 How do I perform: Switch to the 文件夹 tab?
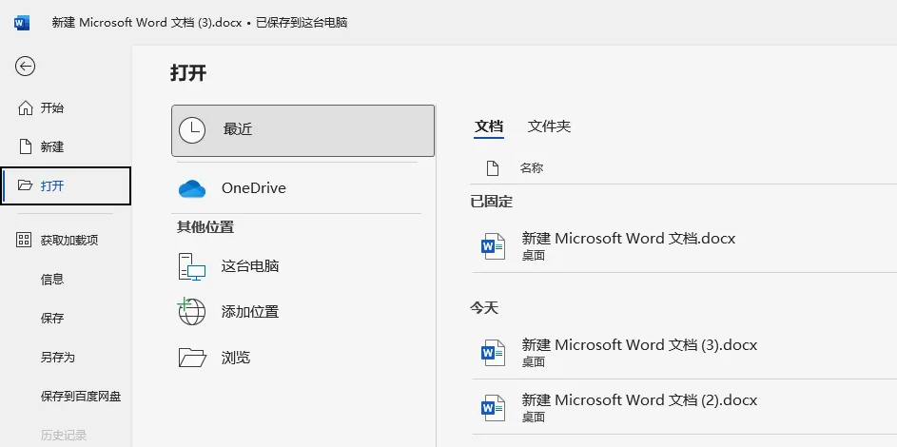(549, 126)
